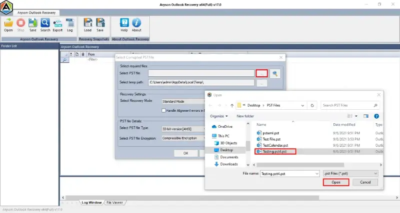Image resolution: width=400 pixels, height=213 pixels.
Task: Click the file list horizontal scrollbar
Action: click(300, 165)
